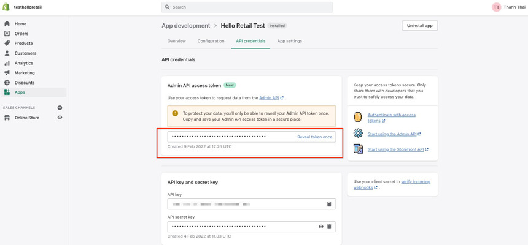Add a sales channel plus icon
The image size is (528, 245).
point(60,108)
